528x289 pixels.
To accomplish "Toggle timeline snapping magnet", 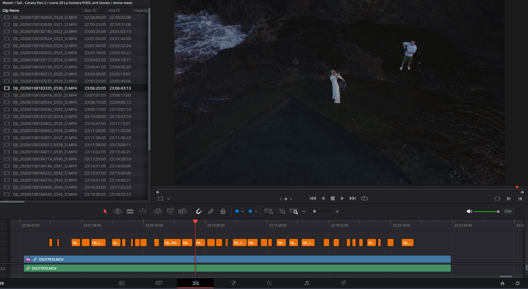I will pos(199,211).
